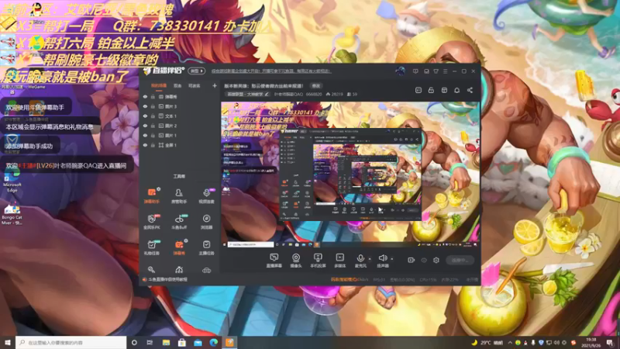This screenshot has width=620, height=349.
Task: Hide the 图片 3 layer
Action: point(145,106)
